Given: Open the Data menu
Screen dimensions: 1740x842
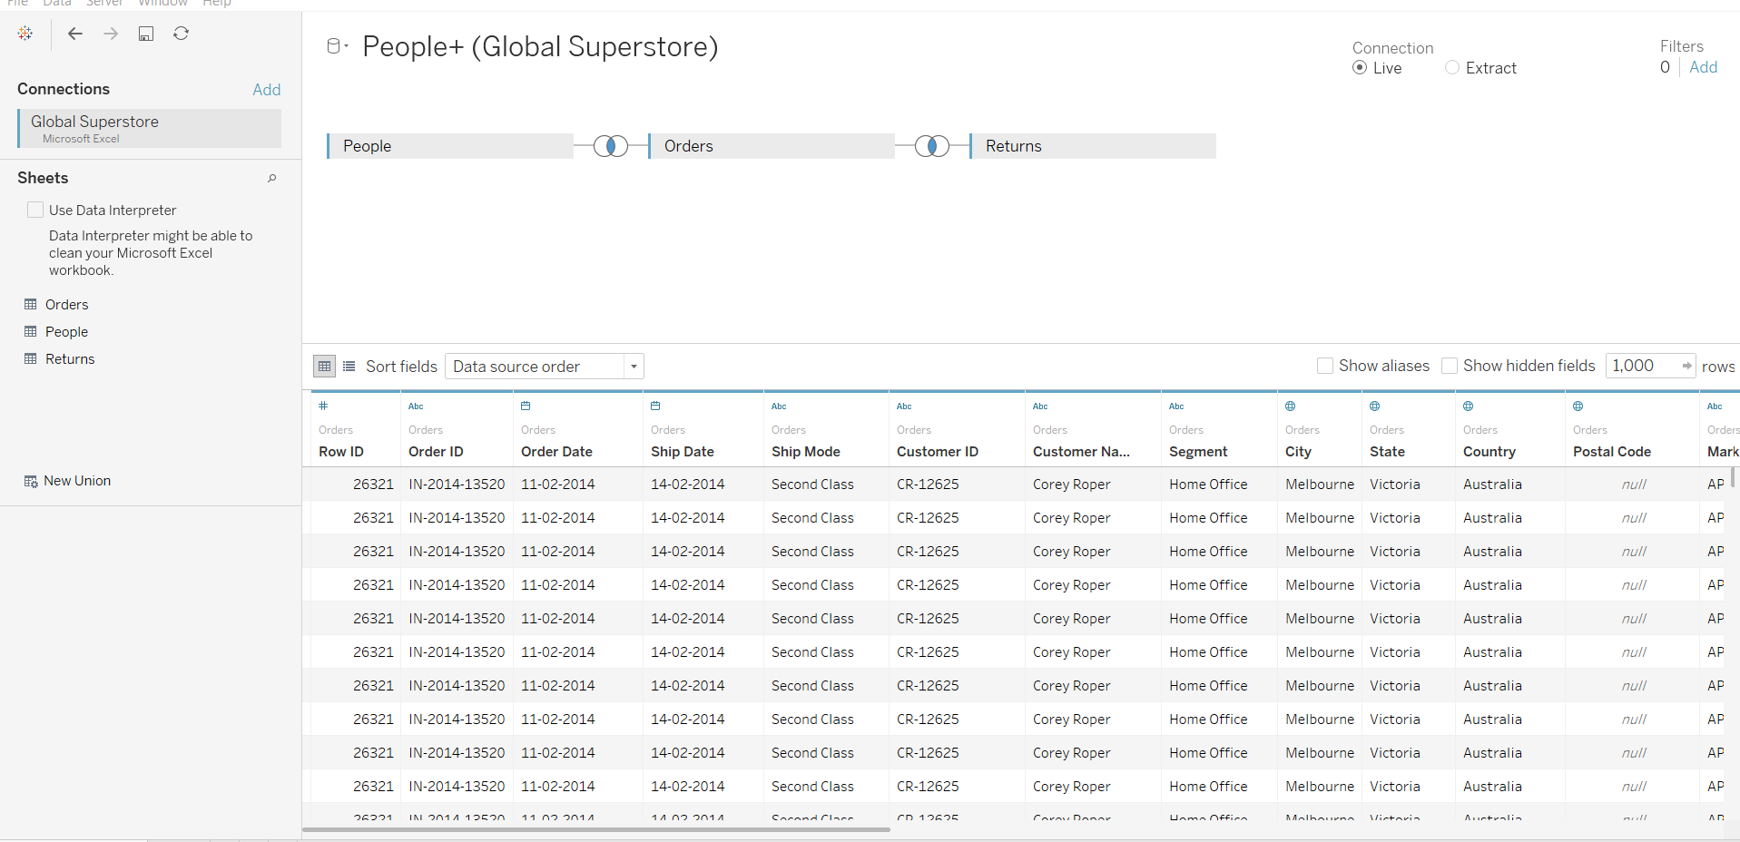Looking at the screenshot, I should click(x=57, y=4).
